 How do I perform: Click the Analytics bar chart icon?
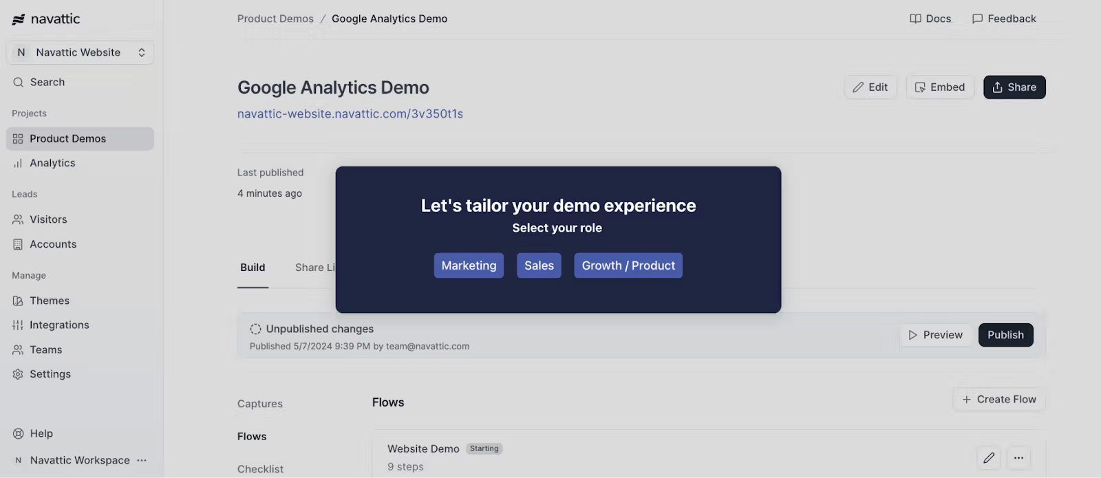(x=18, y=164)
